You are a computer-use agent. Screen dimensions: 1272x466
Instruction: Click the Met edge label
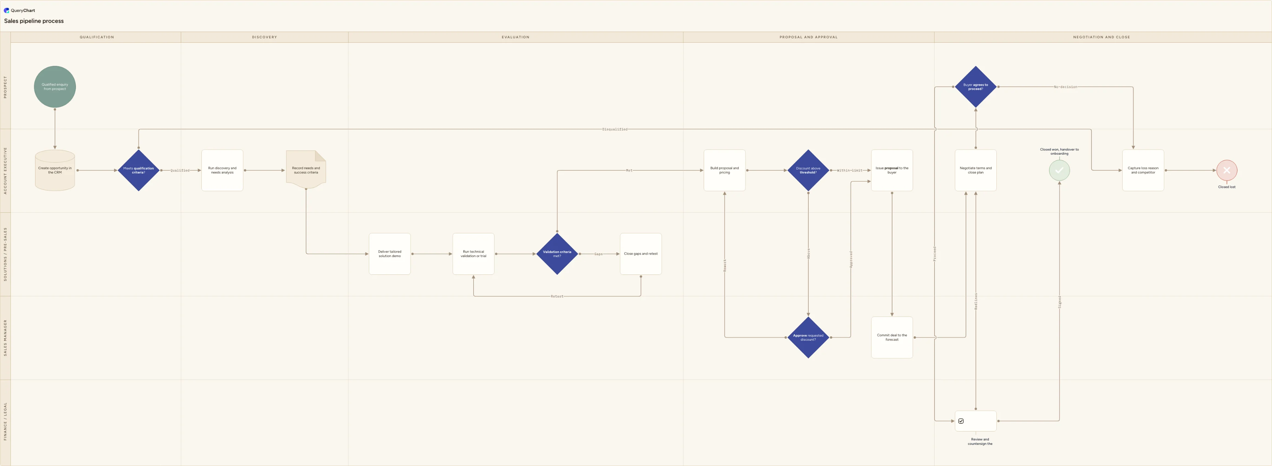(629, 171)
